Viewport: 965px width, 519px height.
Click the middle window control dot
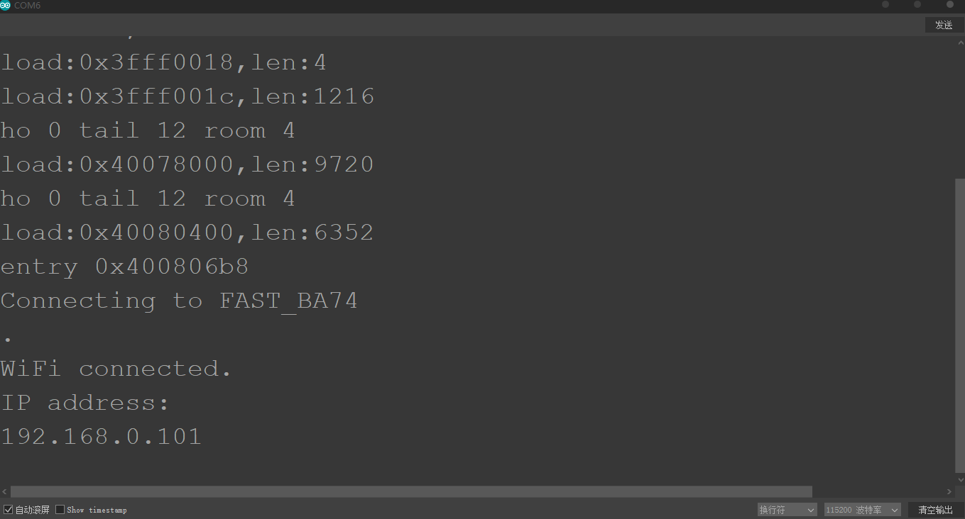pos(917,5)
